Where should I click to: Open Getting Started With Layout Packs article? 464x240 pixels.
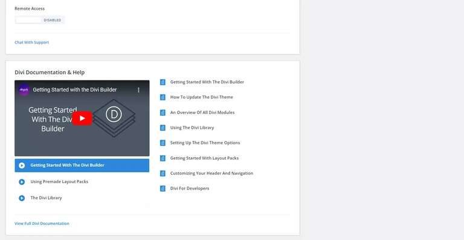pos(204,158)
